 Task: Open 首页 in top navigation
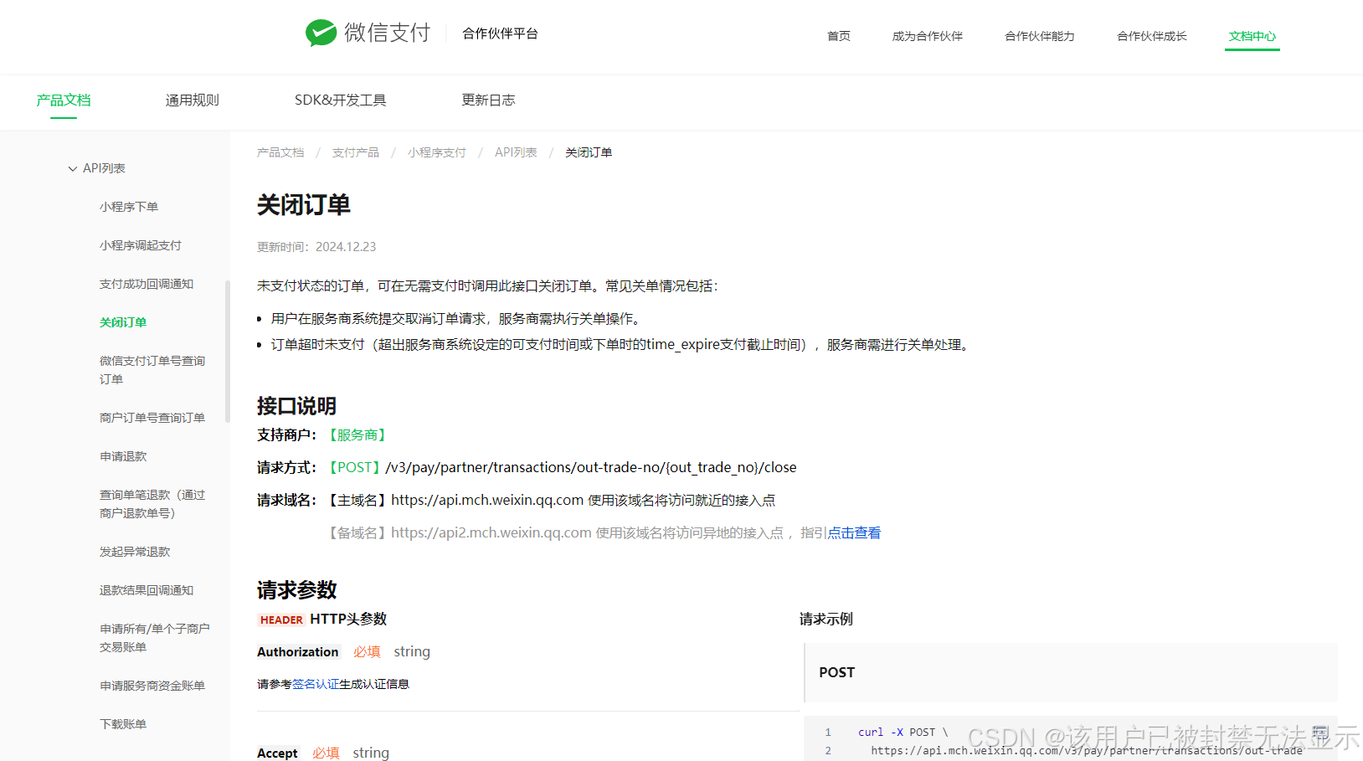tap(838, 36)
